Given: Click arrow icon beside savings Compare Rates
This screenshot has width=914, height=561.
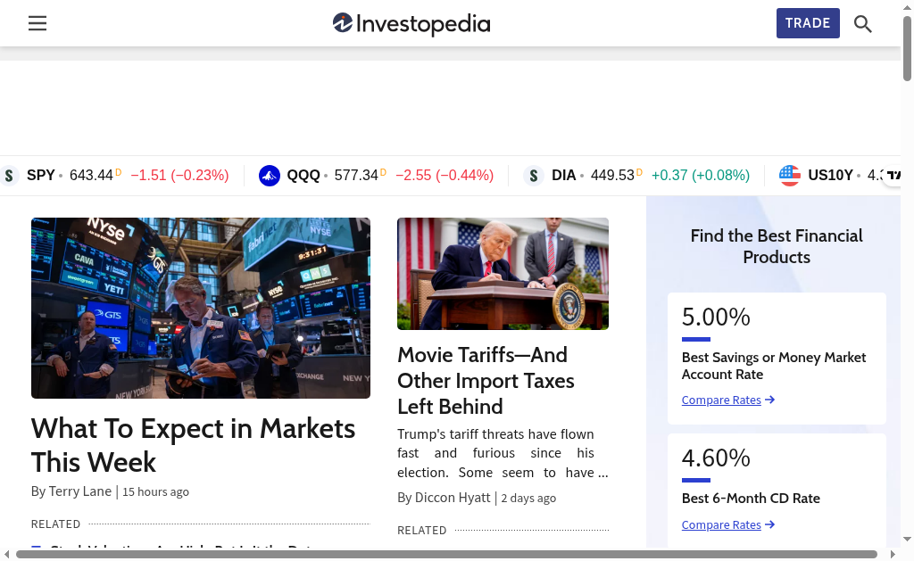Looking at the screenshot, I should click(x=770, y=400).
